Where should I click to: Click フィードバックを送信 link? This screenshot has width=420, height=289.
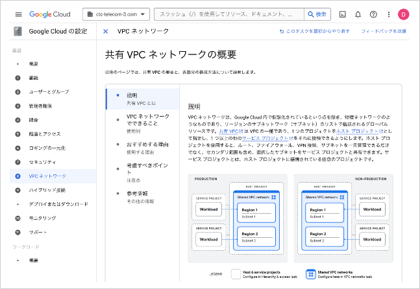(383, 31)
